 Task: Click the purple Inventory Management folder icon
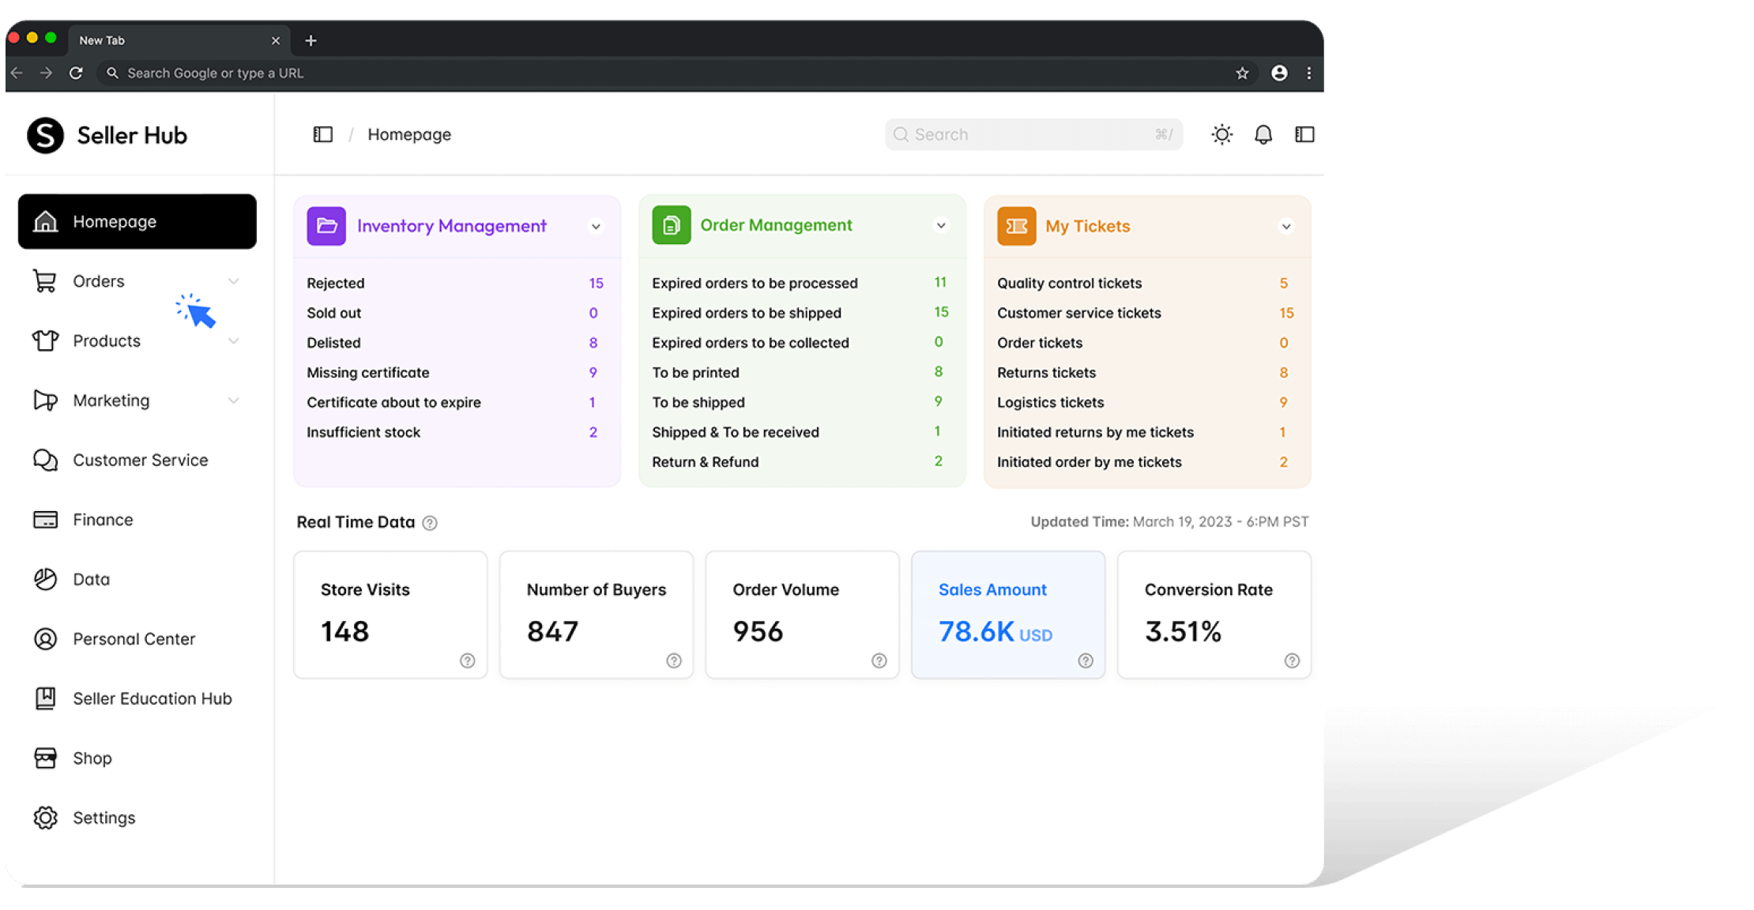[x=326, y=226]
